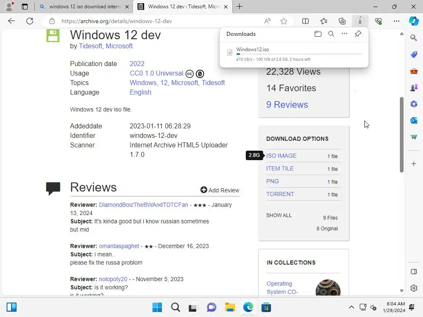Toggle the Downloads toolbar icon
The width and height of the screenshot is (423, 317).
tap(360, 21)
